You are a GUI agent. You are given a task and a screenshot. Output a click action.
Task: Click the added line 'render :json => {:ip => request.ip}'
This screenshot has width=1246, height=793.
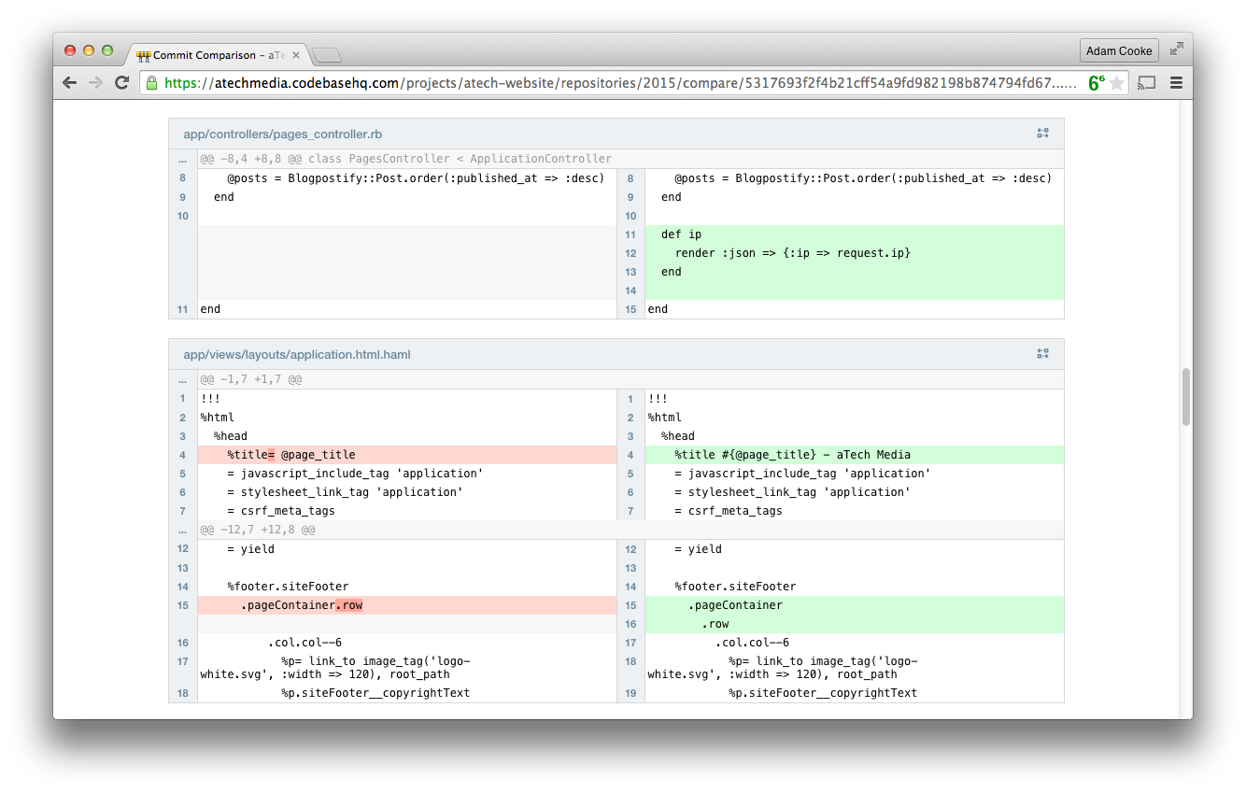pyautogui.click(x=854, y=253)
